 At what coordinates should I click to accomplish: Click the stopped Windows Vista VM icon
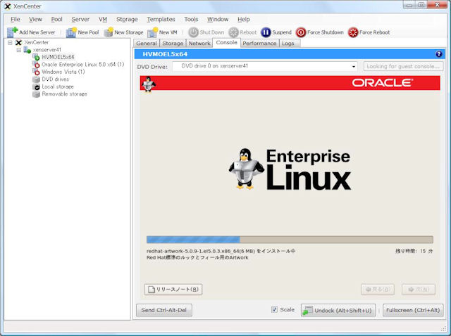tap(36, 72)
